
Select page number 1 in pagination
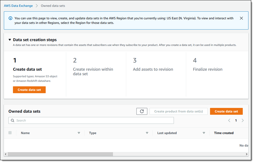click(236, 120)
